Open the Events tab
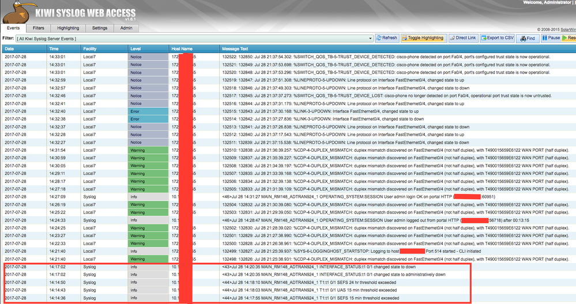This screenshot has width=576, height=304. point(13,28)
